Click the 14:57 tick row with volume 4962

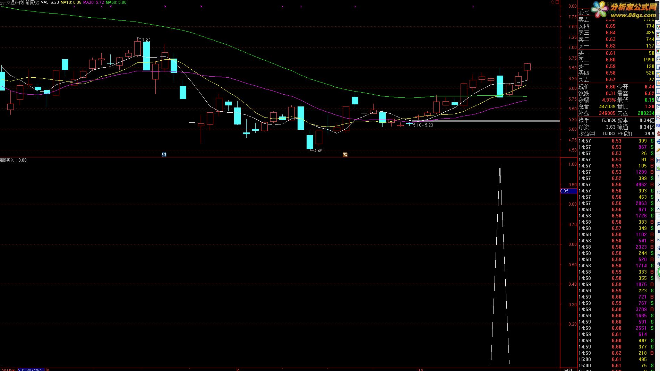pos(616,184)
